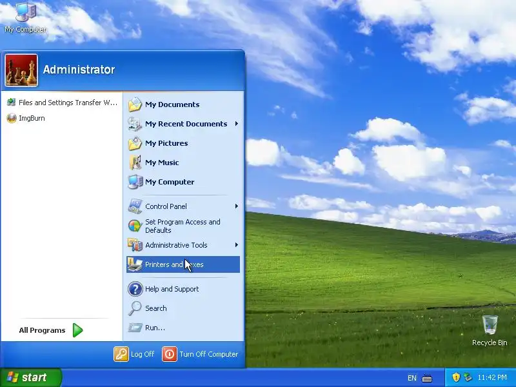Click the Control Panel icon
516x387 pixels.
(135, 206)
